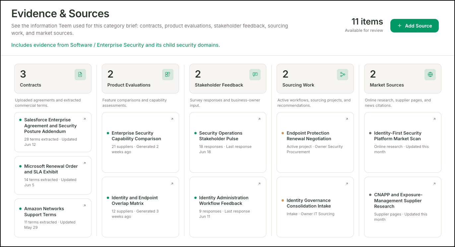Click the Stakeholder Feedback chat icon

[255, 75]
